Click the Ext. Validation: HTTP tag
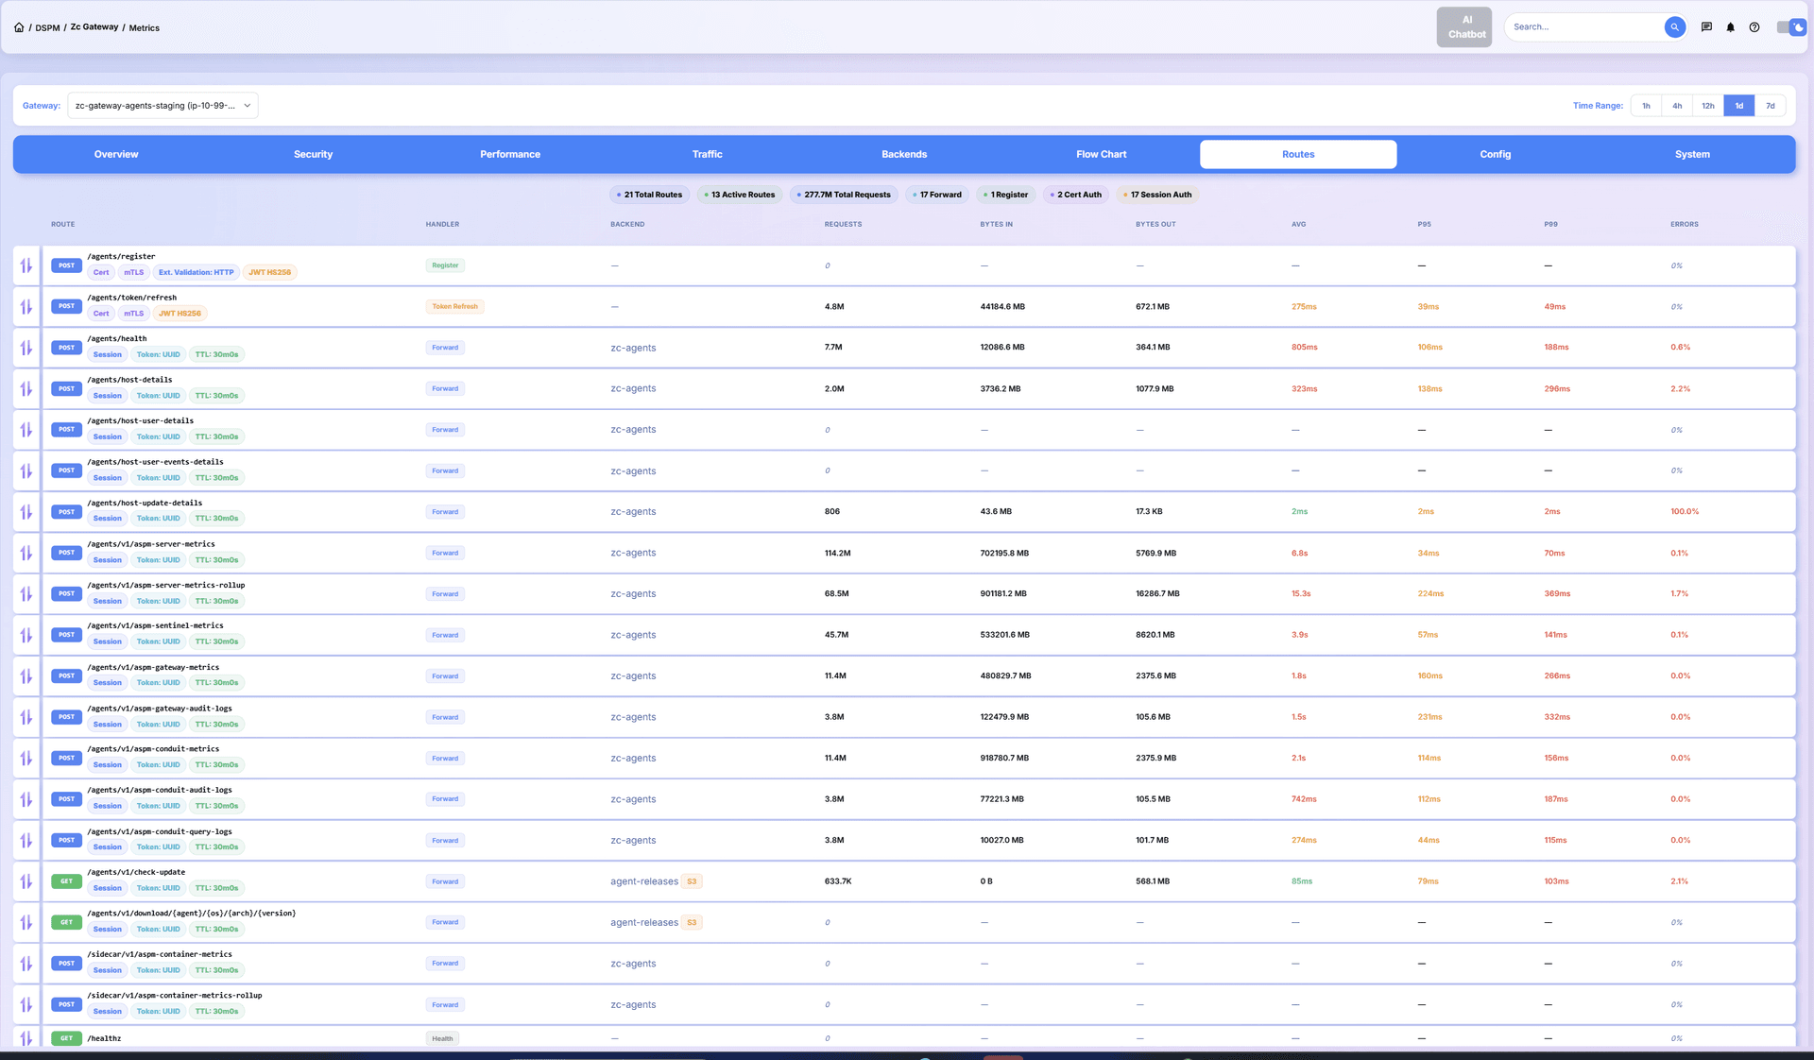1814x1060 pixels. (x=196, y=272)
